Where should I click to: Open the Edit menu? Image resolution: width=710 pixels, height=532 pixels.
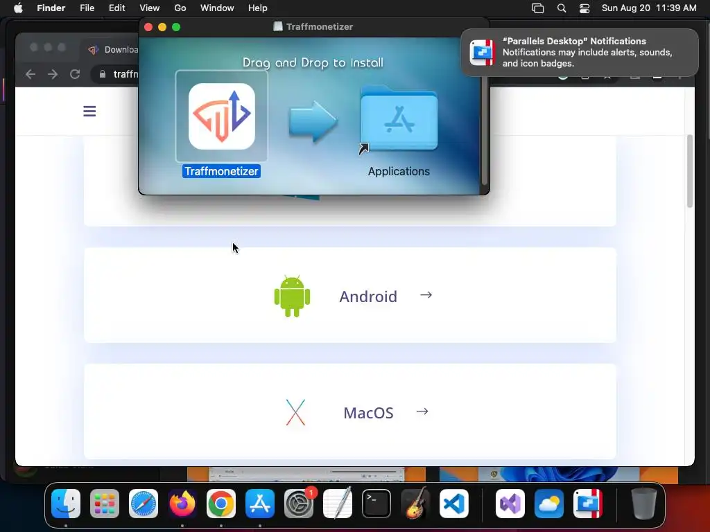[x=116, y=8]
